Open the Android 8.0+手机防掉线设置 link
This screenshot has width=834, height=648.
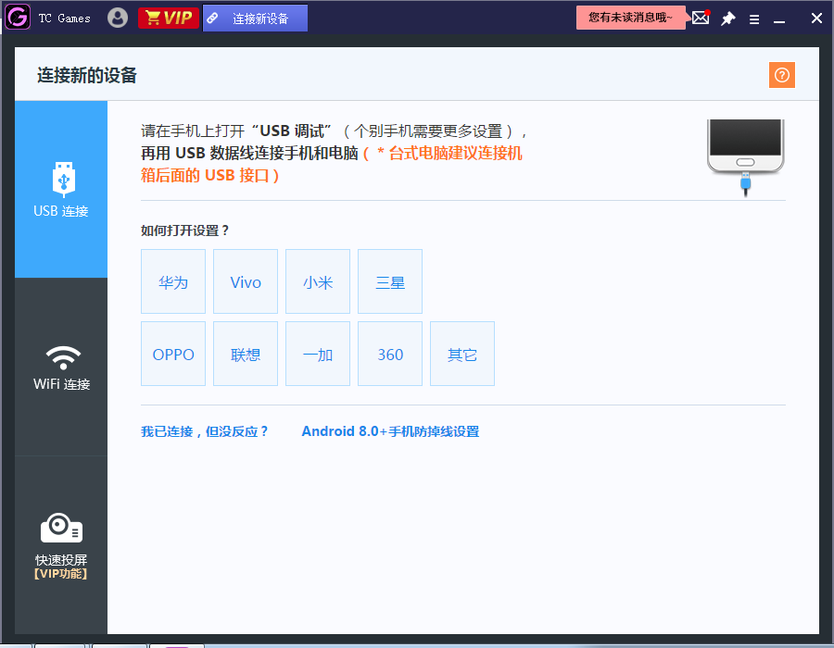390,431
